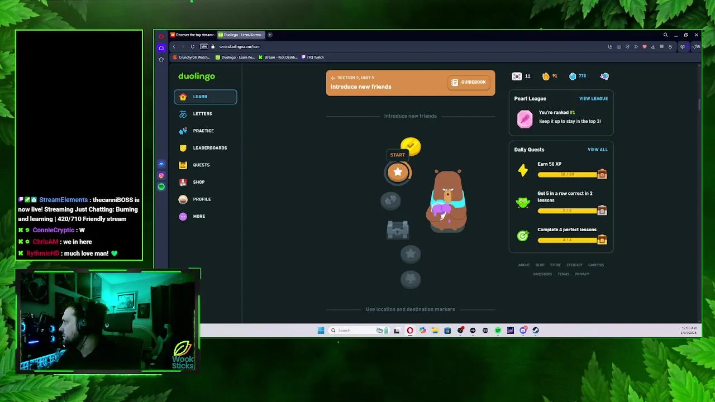Open Steam from the taskbar
The width and height of the screenshot is (715, 402).
(535, 331)
